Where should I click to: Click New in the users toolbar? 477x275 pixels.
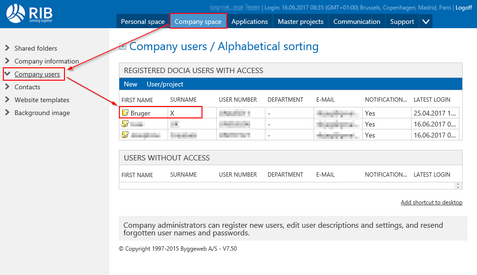pyautogui.click(x=130, y=84)
